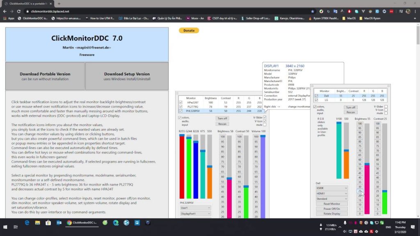Click the red R255 color slider
The width and height of the screenshot is (420, 236).
tap(182, 166)
